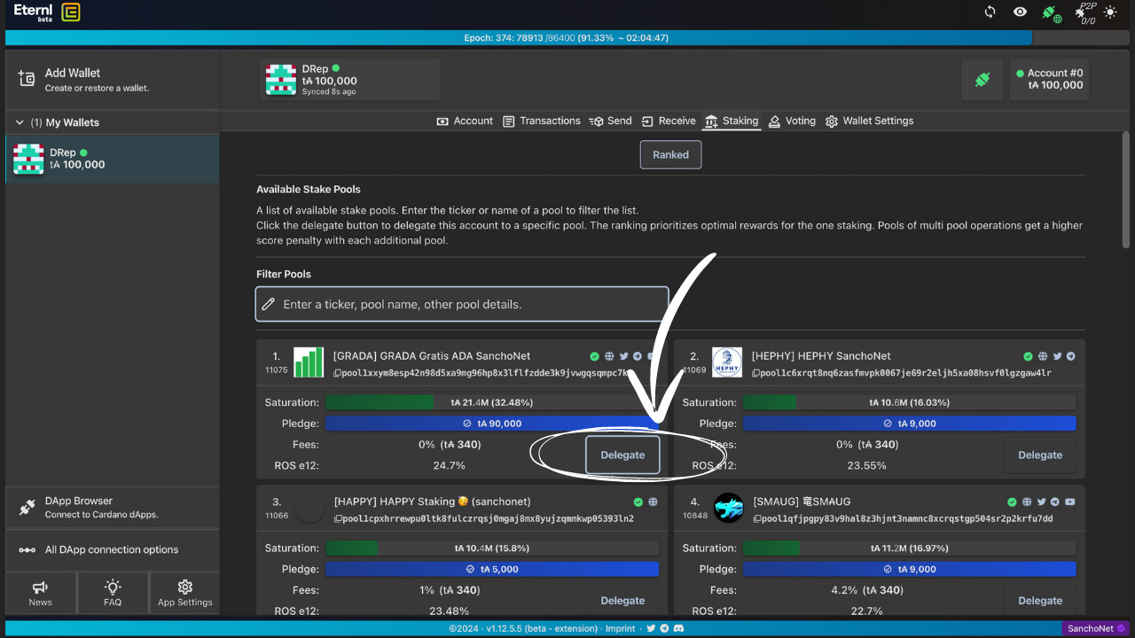Viewport: 1135px width, 638px height.
Task: Click the GRADA saturation bar
Action: (x=492, y=402)
